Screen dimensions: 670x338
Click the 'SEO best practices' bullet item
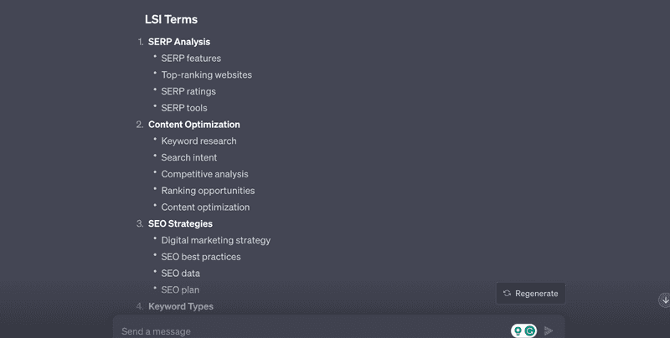[201, 257]
